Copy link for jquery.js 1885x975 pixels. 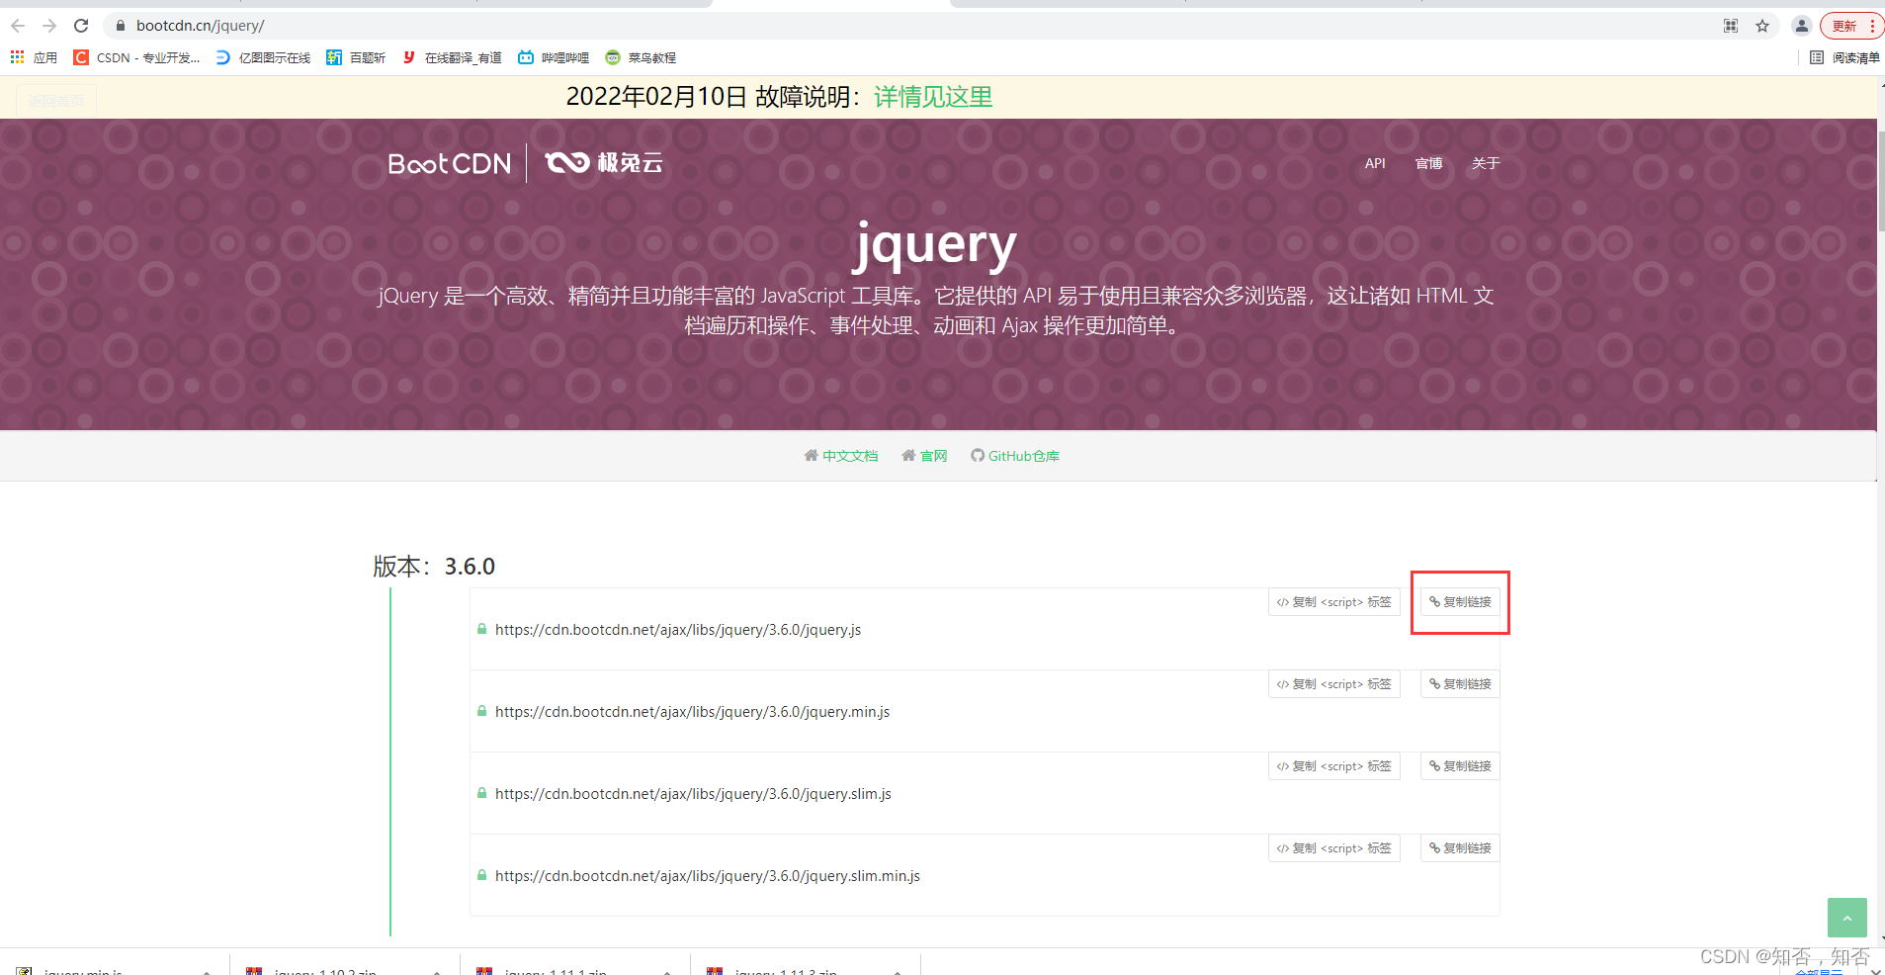[1460, 602]
